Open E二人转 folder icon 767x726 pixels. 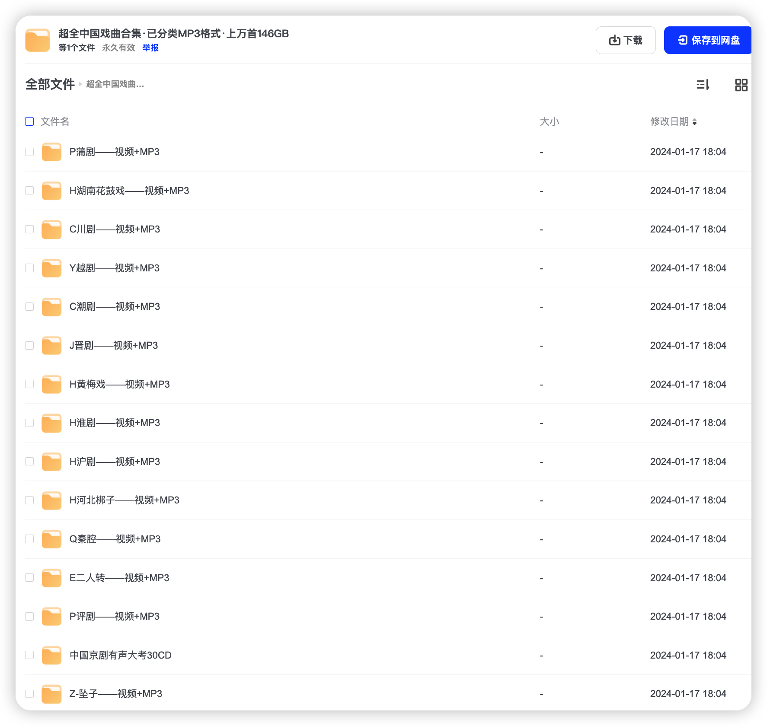(x=51, y=578)
